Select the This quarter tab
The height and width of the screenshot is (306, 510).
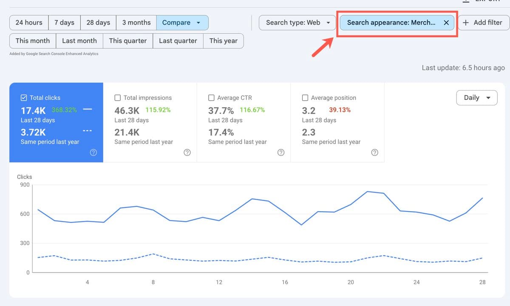(x=127, y=41)
